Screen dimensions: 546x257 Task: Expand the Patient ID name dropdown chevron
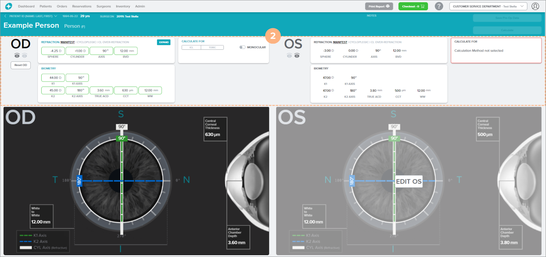[x=56, y=16]
